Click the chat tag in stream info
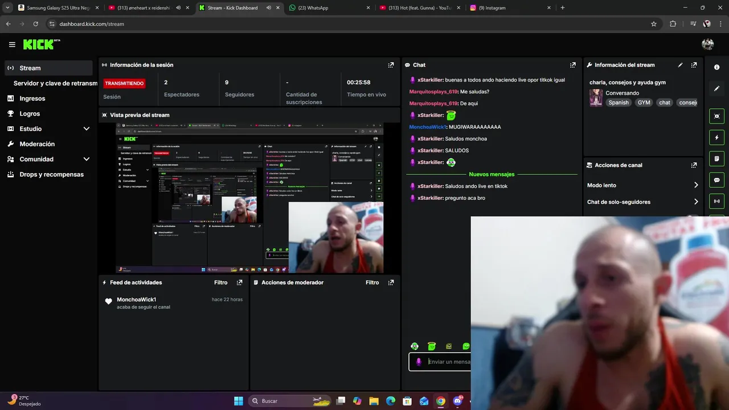The image size is (729, 410). 665,102
